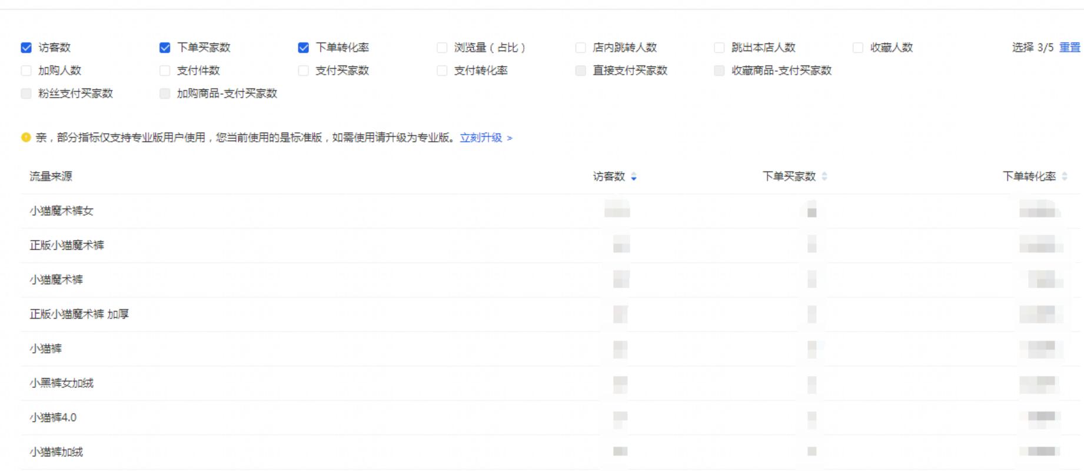Open the 立刻升级 upgrade link
Viewport: 1084px width, 471px height.
(486, 138)
